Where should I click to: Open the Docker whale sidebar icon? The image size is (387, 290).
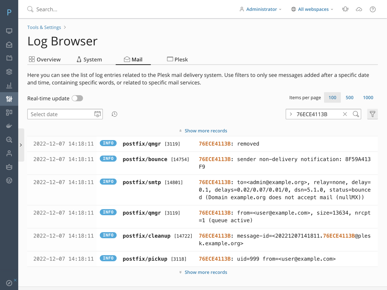[x=9, y=126]
